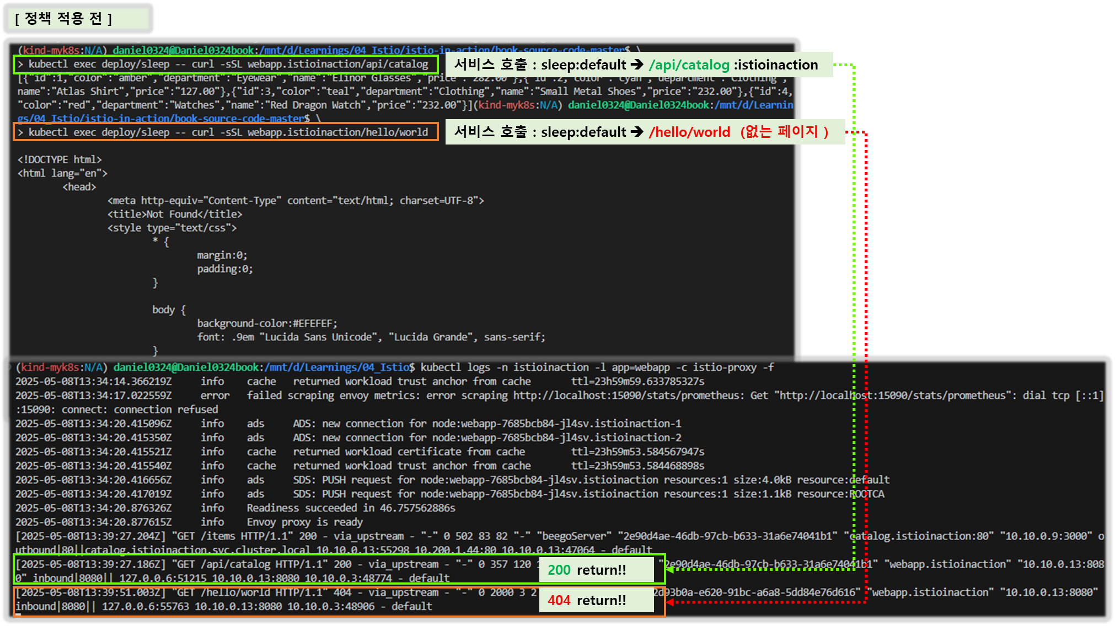Click the '200 return!!' callout label
The width and height of the screenshot is (1115, 626).
[x=587, y=570]
